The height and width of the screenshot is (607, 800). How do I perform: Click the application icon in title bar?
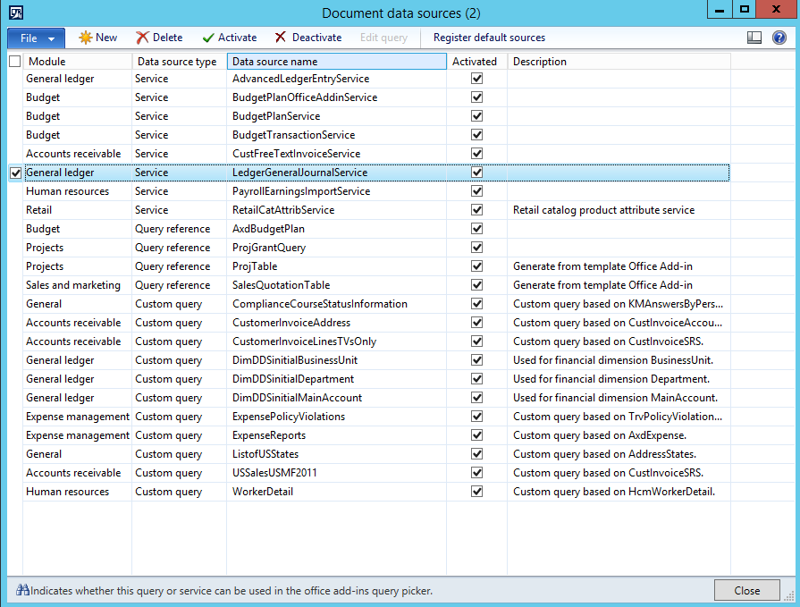click(x=15, y=13)
